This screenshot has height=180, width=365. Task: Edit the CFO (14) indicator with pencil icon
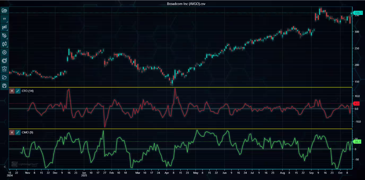pyautogui.click(x=18, y=91)
